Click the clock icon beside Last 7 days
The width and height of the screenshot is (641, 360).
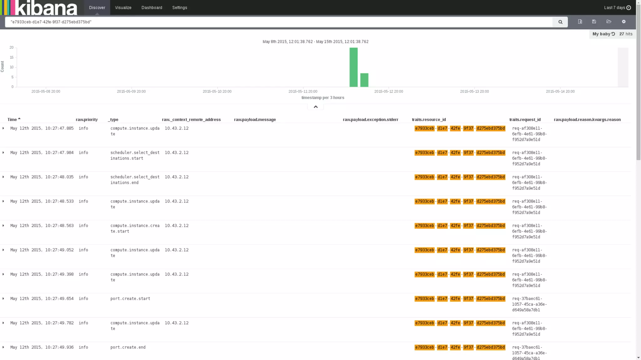628,7
